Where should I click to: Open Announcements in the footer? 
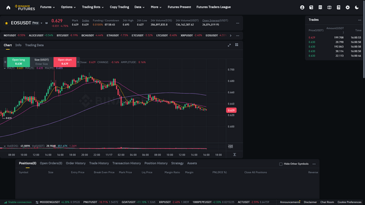(x=290, y=202)
